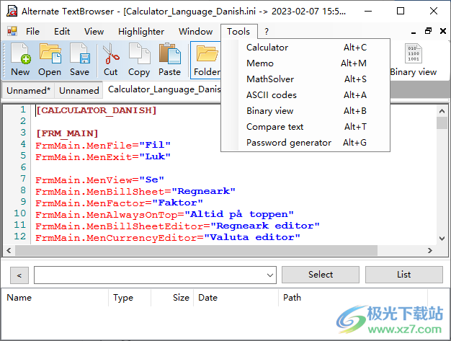Switch to the second Unnamed tab
Screen dimensions: 451x341
(x=79, y=91)
